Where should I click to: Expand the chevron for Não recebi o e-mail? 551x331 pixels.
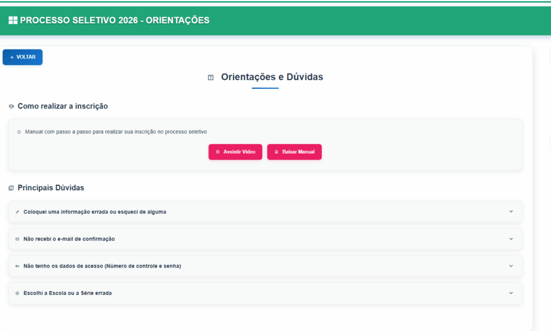click(511, 239)
